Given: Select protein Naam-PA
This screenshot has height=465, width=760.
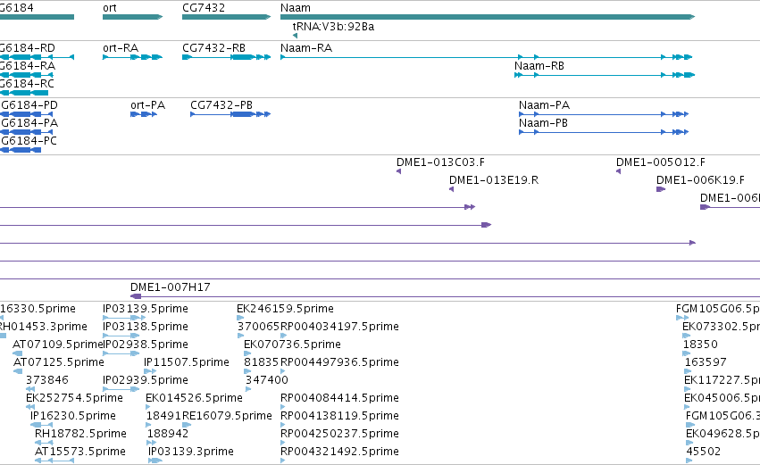Looking at the screenshot, I should point(604,114).
